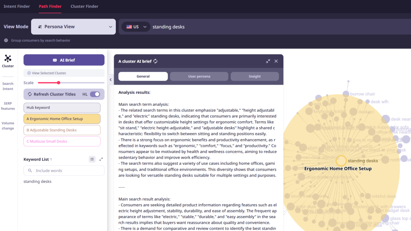
Task: Select cluster B Adjustable Standing Desks
Action: point(62,130)
